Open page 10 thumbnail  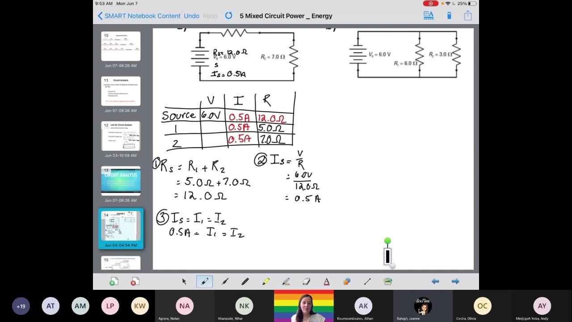coord(121,46)
